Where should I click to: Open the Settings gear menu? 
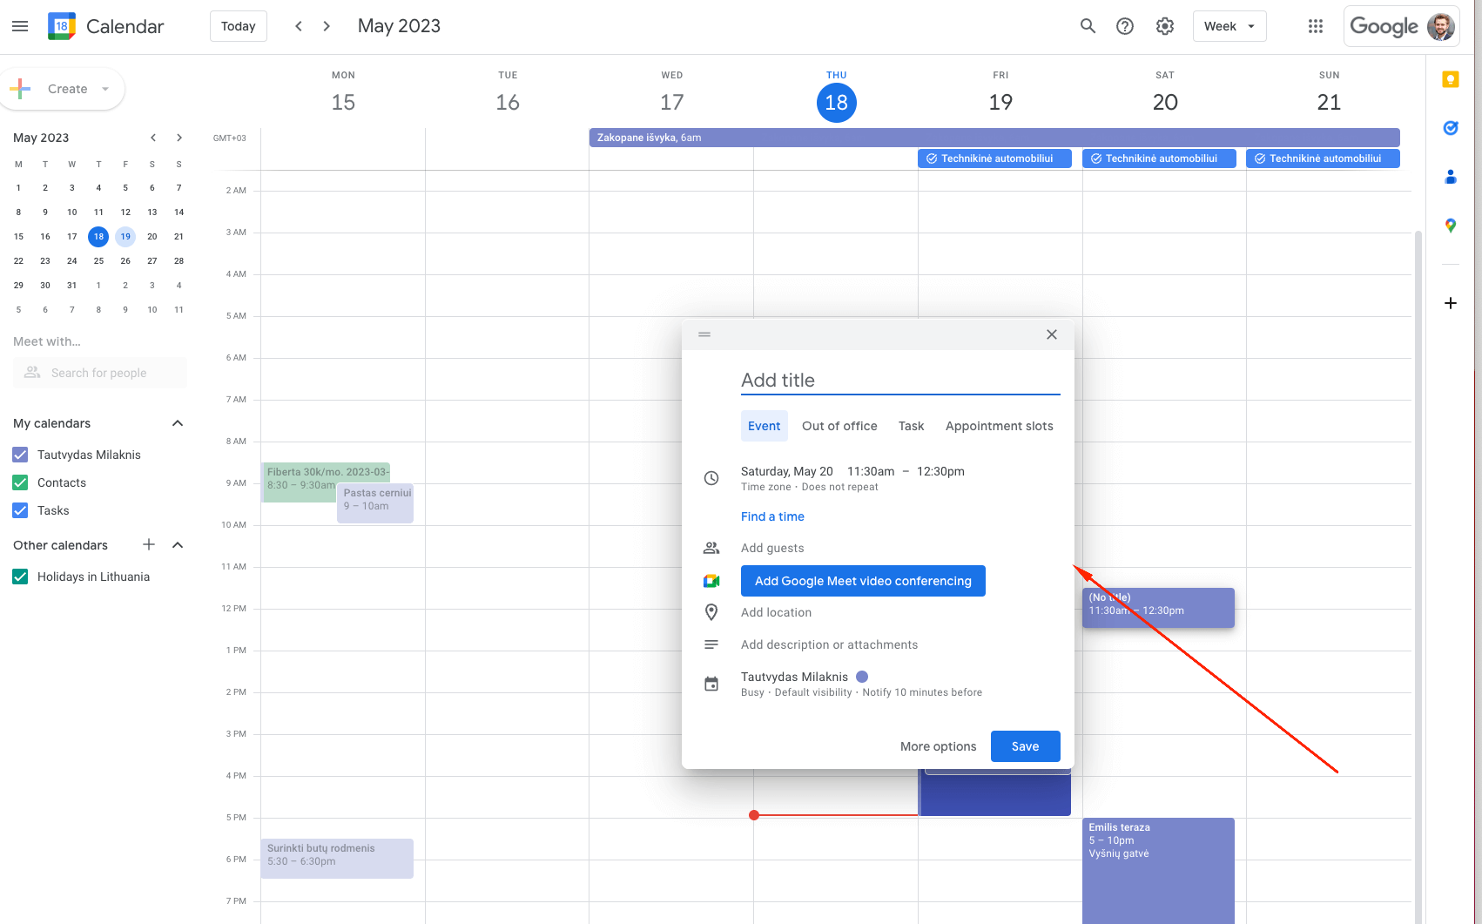[x=1165, y=26]
